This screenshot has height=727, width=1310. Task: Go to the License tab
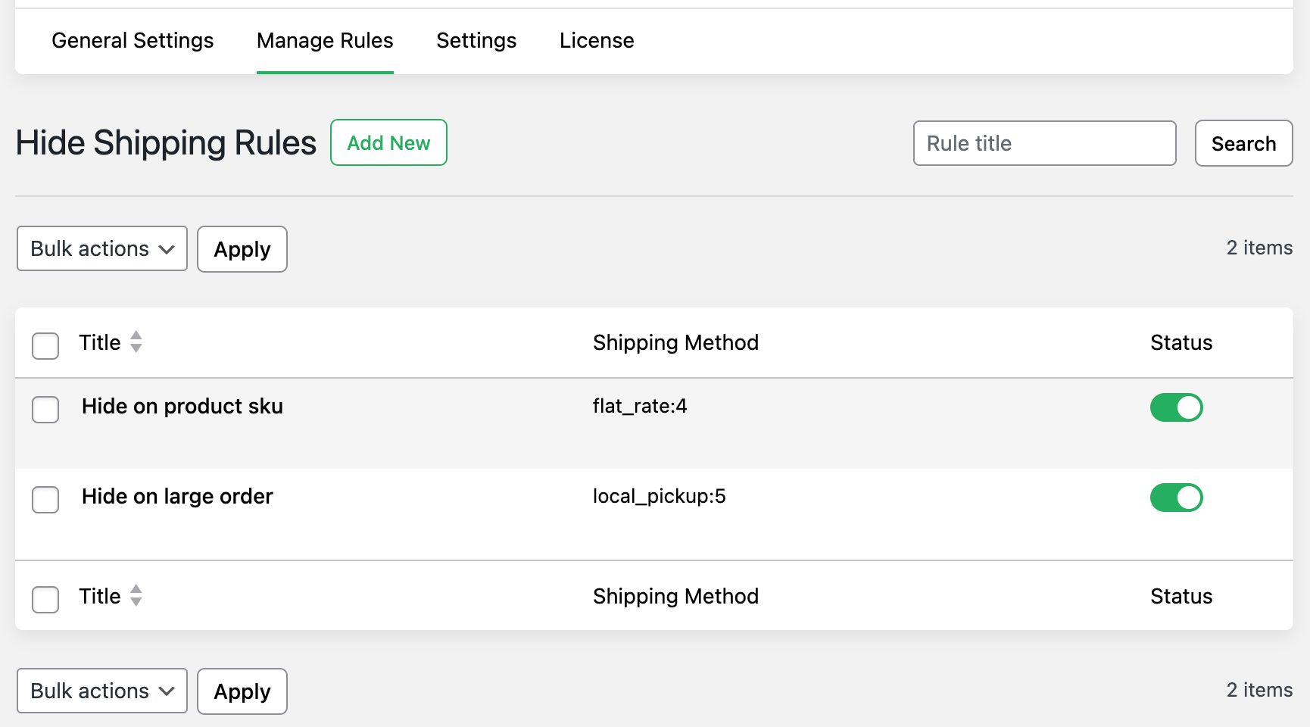(x=597, y=41)
